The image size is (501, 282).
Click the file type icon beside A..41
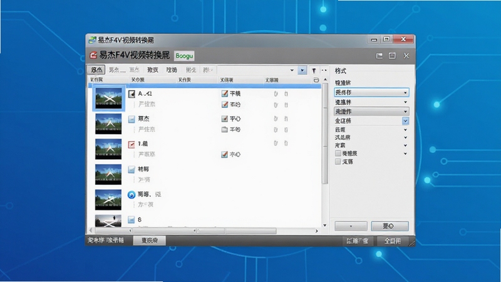132,94
